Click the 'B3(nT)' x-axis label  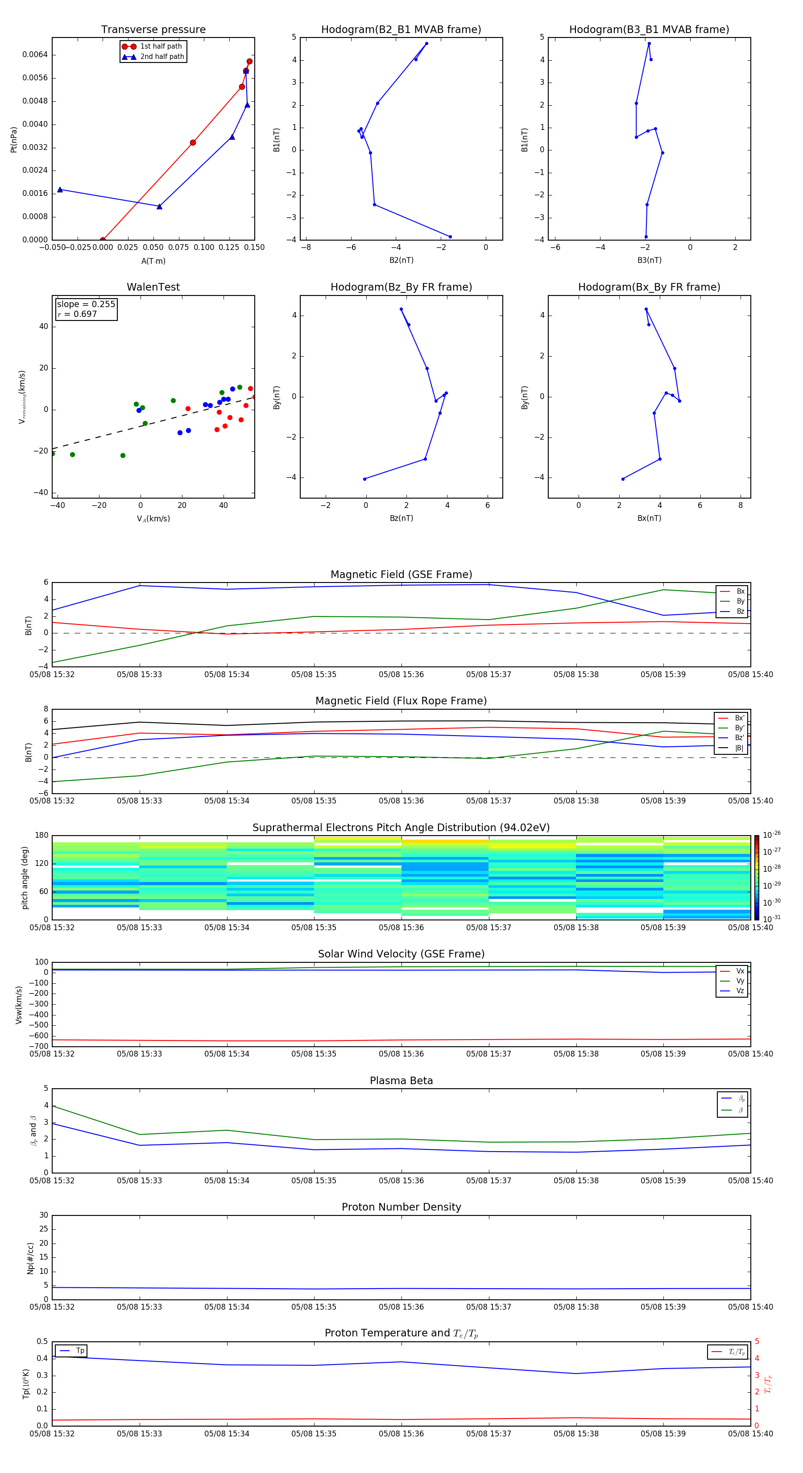pos(649,260)
